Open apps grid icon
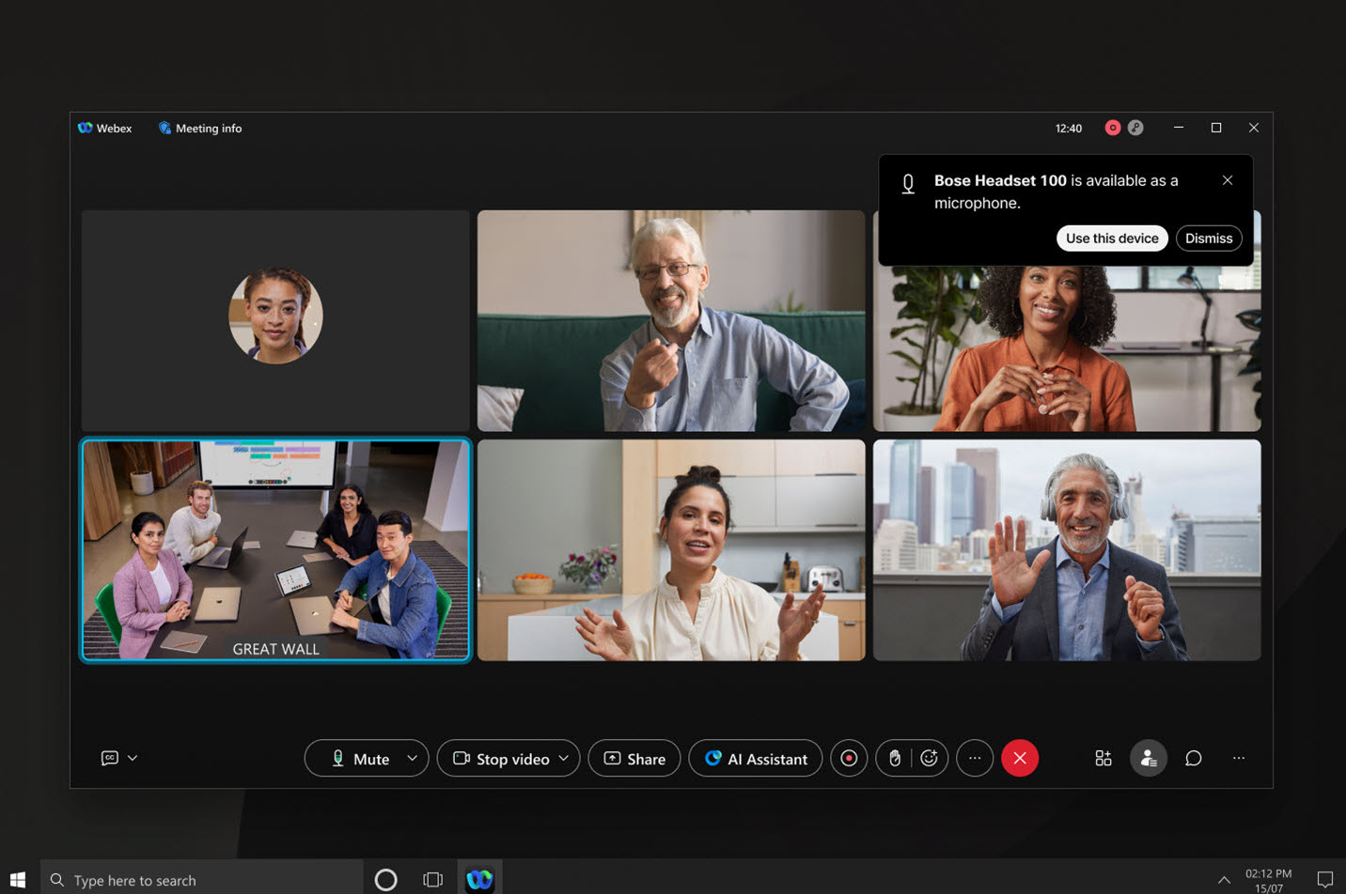Screen dimensions: 1346x894 (1103, 758)
